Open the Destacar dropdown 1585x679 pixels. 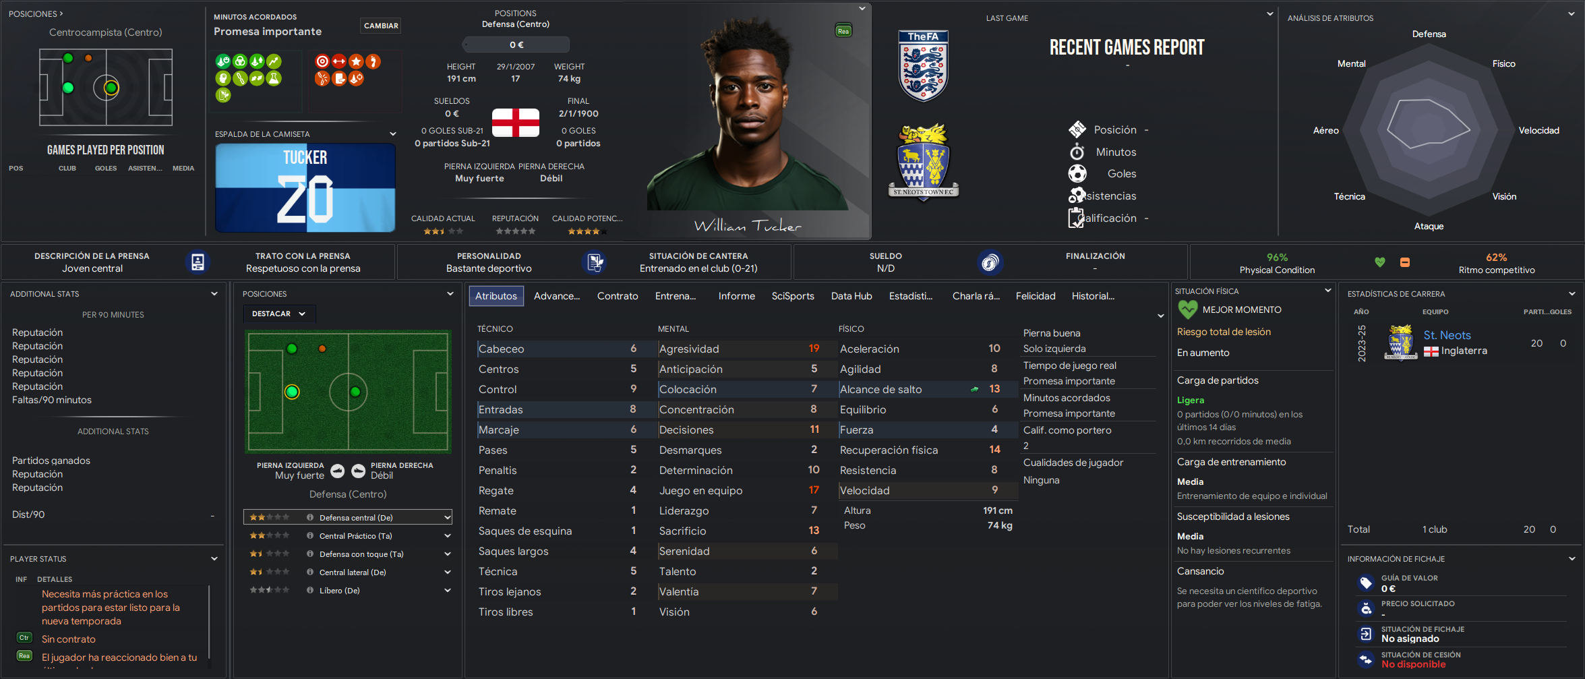click(x=279, y=314)
